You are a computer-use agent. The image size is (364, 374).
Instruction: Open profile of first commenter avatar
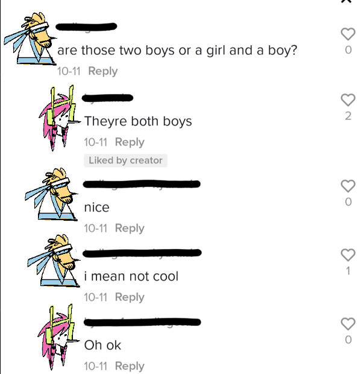(30, 39)
